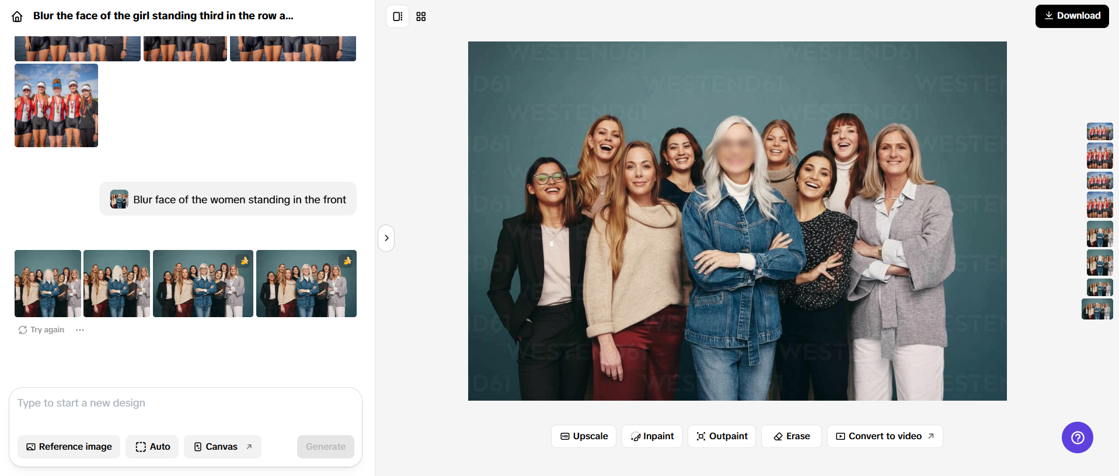Image resolution: width=1119 pixels, height=476 pixels.
Task: Select the Outpaint tool
Action: point(721,436)
